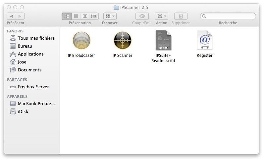Image resolution: width=265 pixels, height=159 pixels.
Task: Click the IPScanner 2.5 title folder icon
Action: (116, 7)
